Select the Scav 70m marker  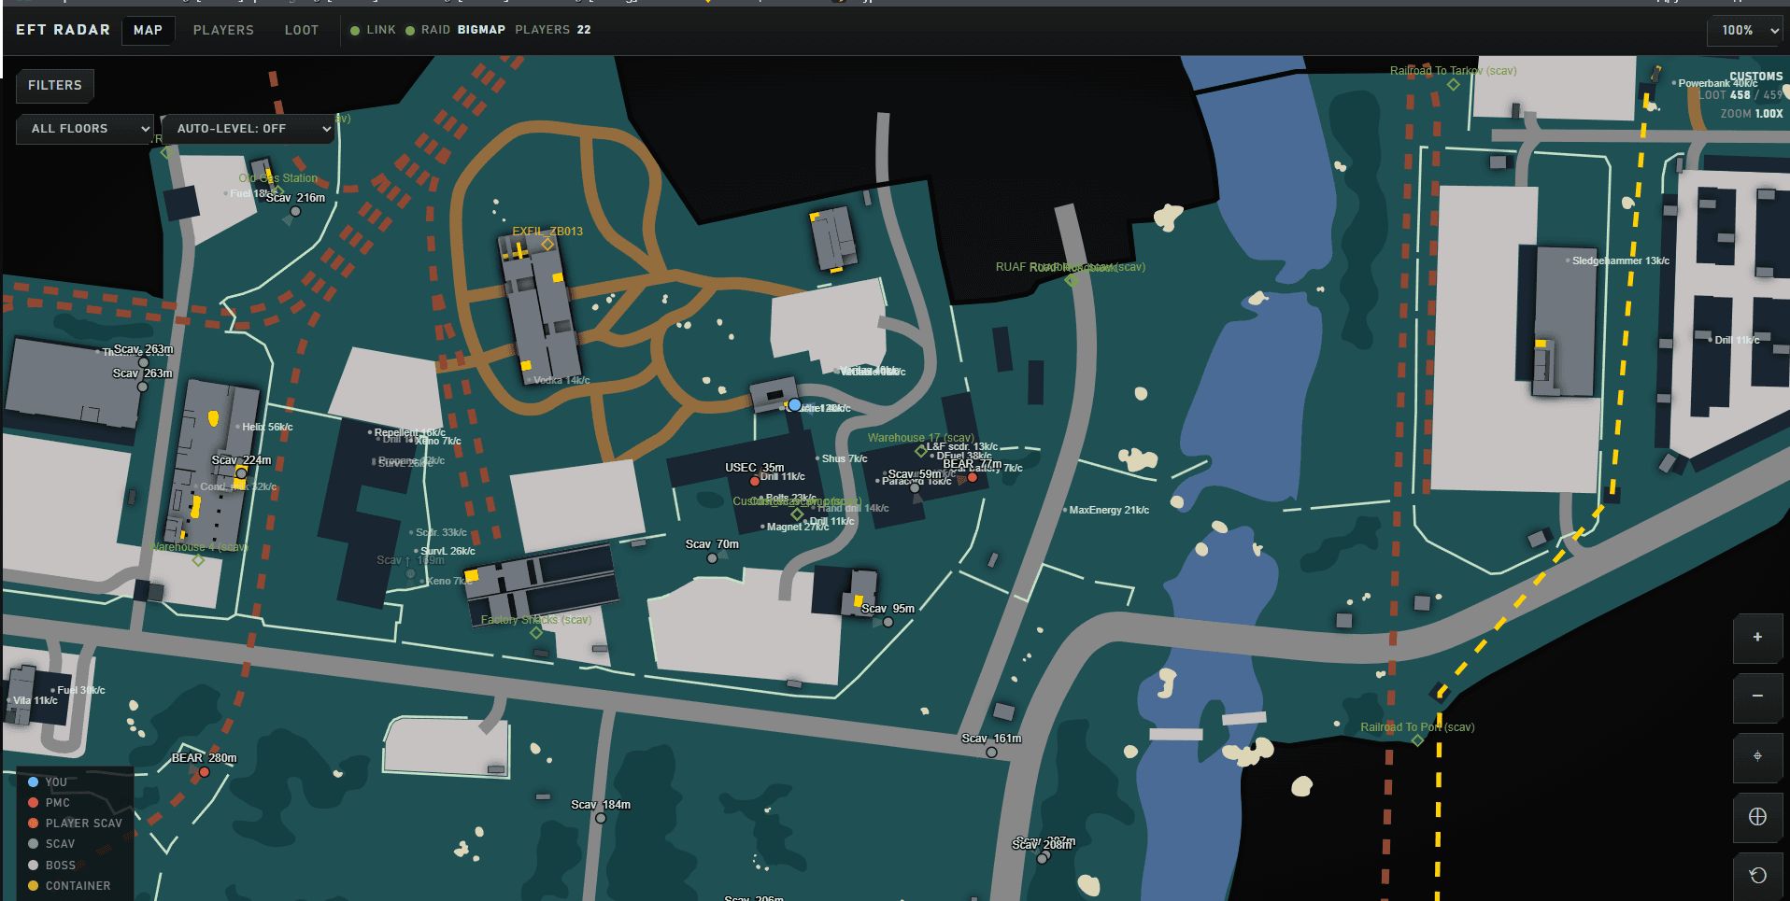[712, 557]
